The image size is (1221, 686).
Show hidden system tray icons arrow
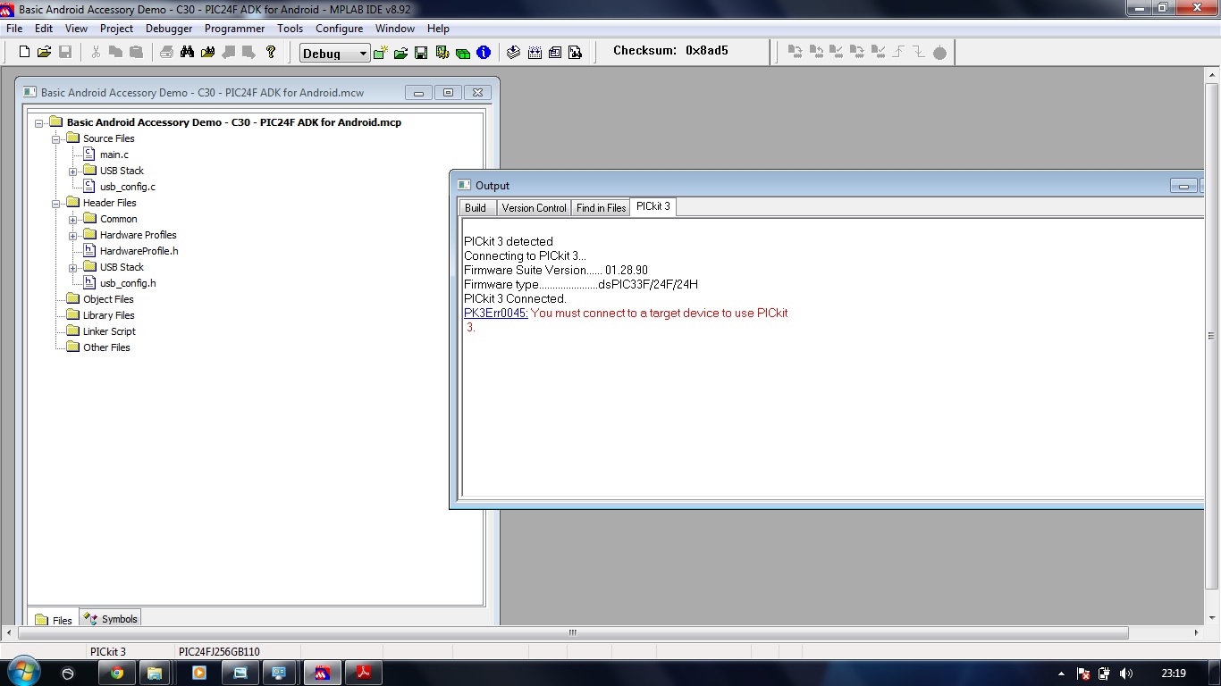point(1061,673)
